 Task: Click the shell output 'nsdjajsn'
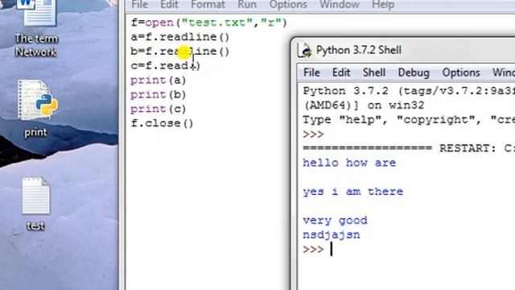point(332,234)
